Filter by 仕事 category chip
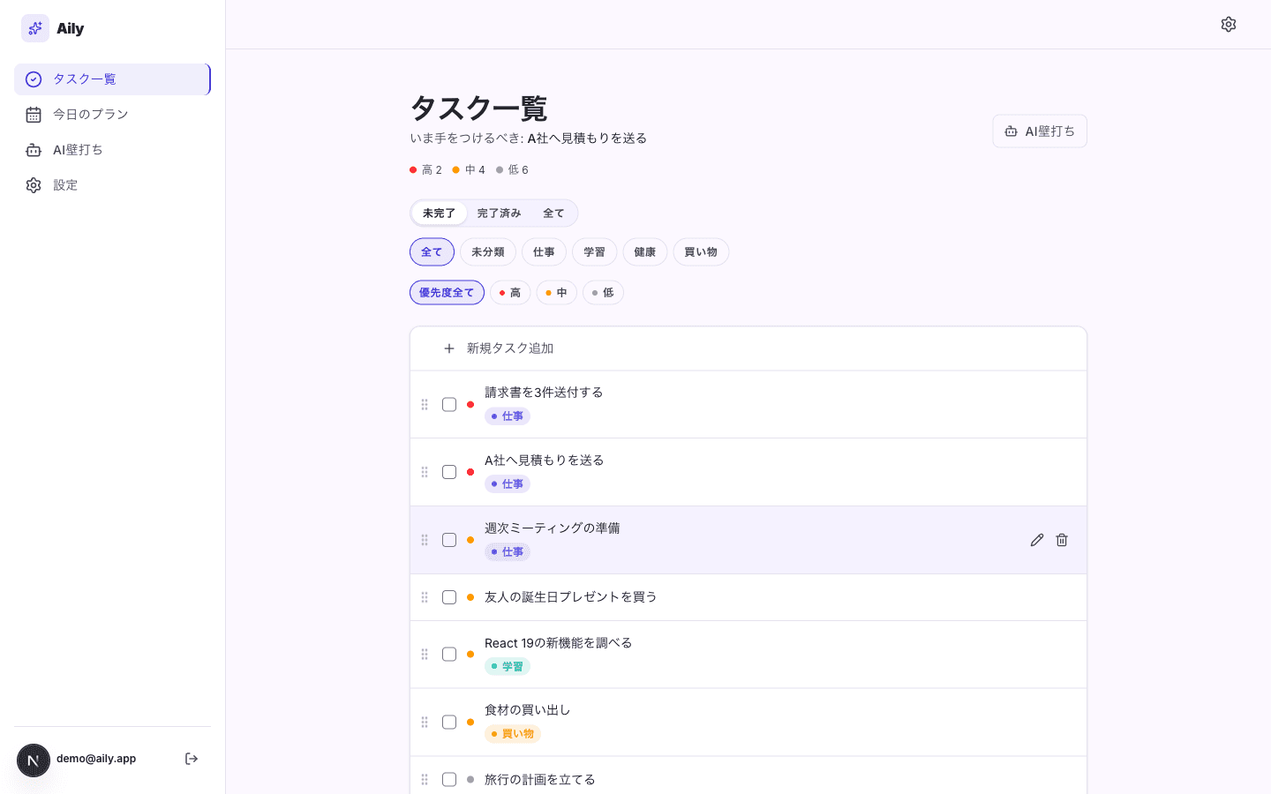The image size is (1271, 794). [544, 252]
